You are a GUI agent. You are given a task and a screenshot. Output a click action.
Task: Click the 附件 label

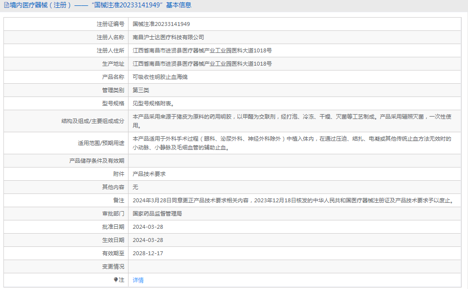tap(119, 174)
